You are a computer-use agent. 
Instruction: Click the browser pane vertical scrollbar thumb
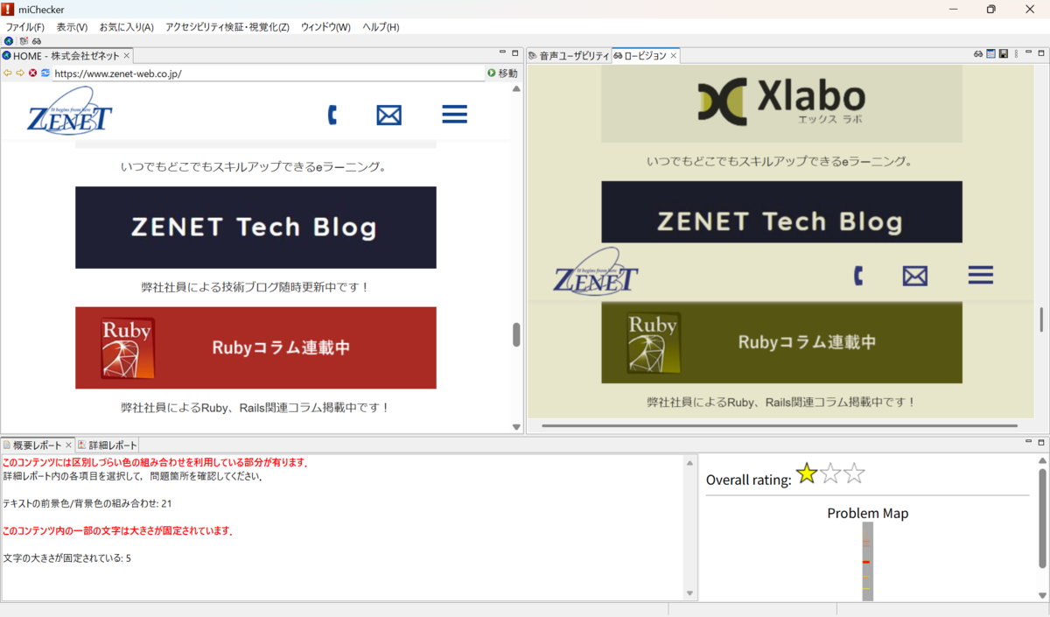click(x=516, y=334)
